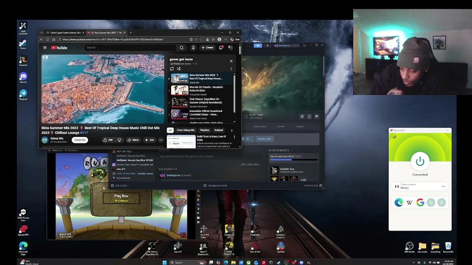Select the Related filter chip
The width and height of the screenshot is (472, 265).
click(219, 130)
